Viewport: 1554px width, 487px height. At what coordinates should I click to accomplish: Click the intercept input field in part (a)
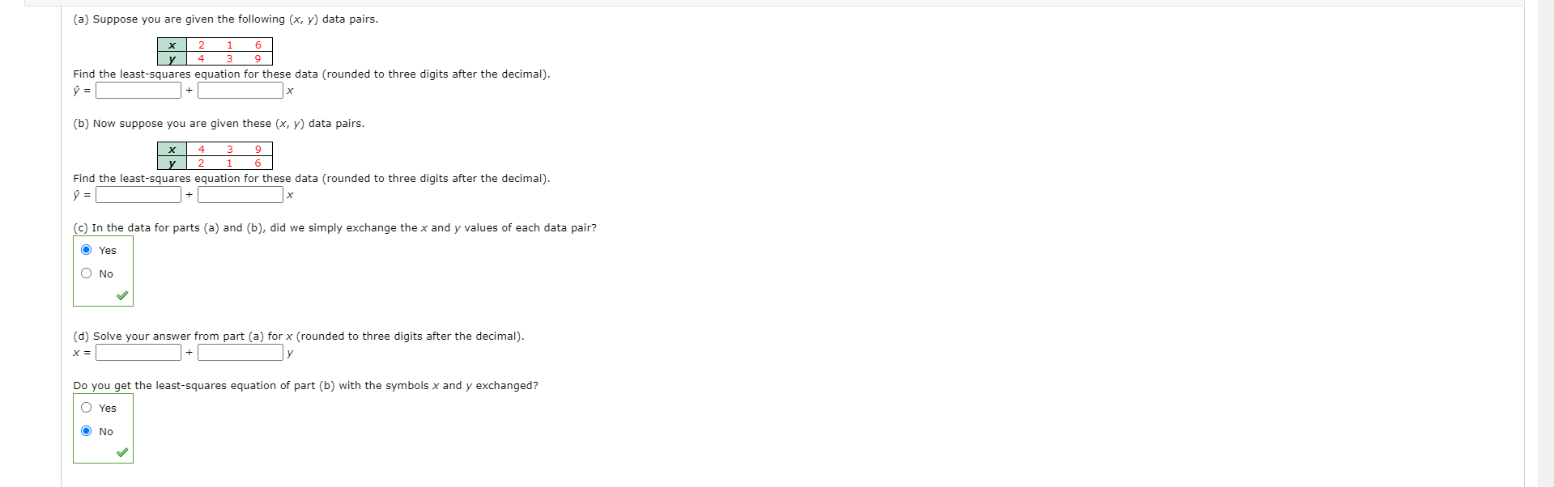coord(138,91)
